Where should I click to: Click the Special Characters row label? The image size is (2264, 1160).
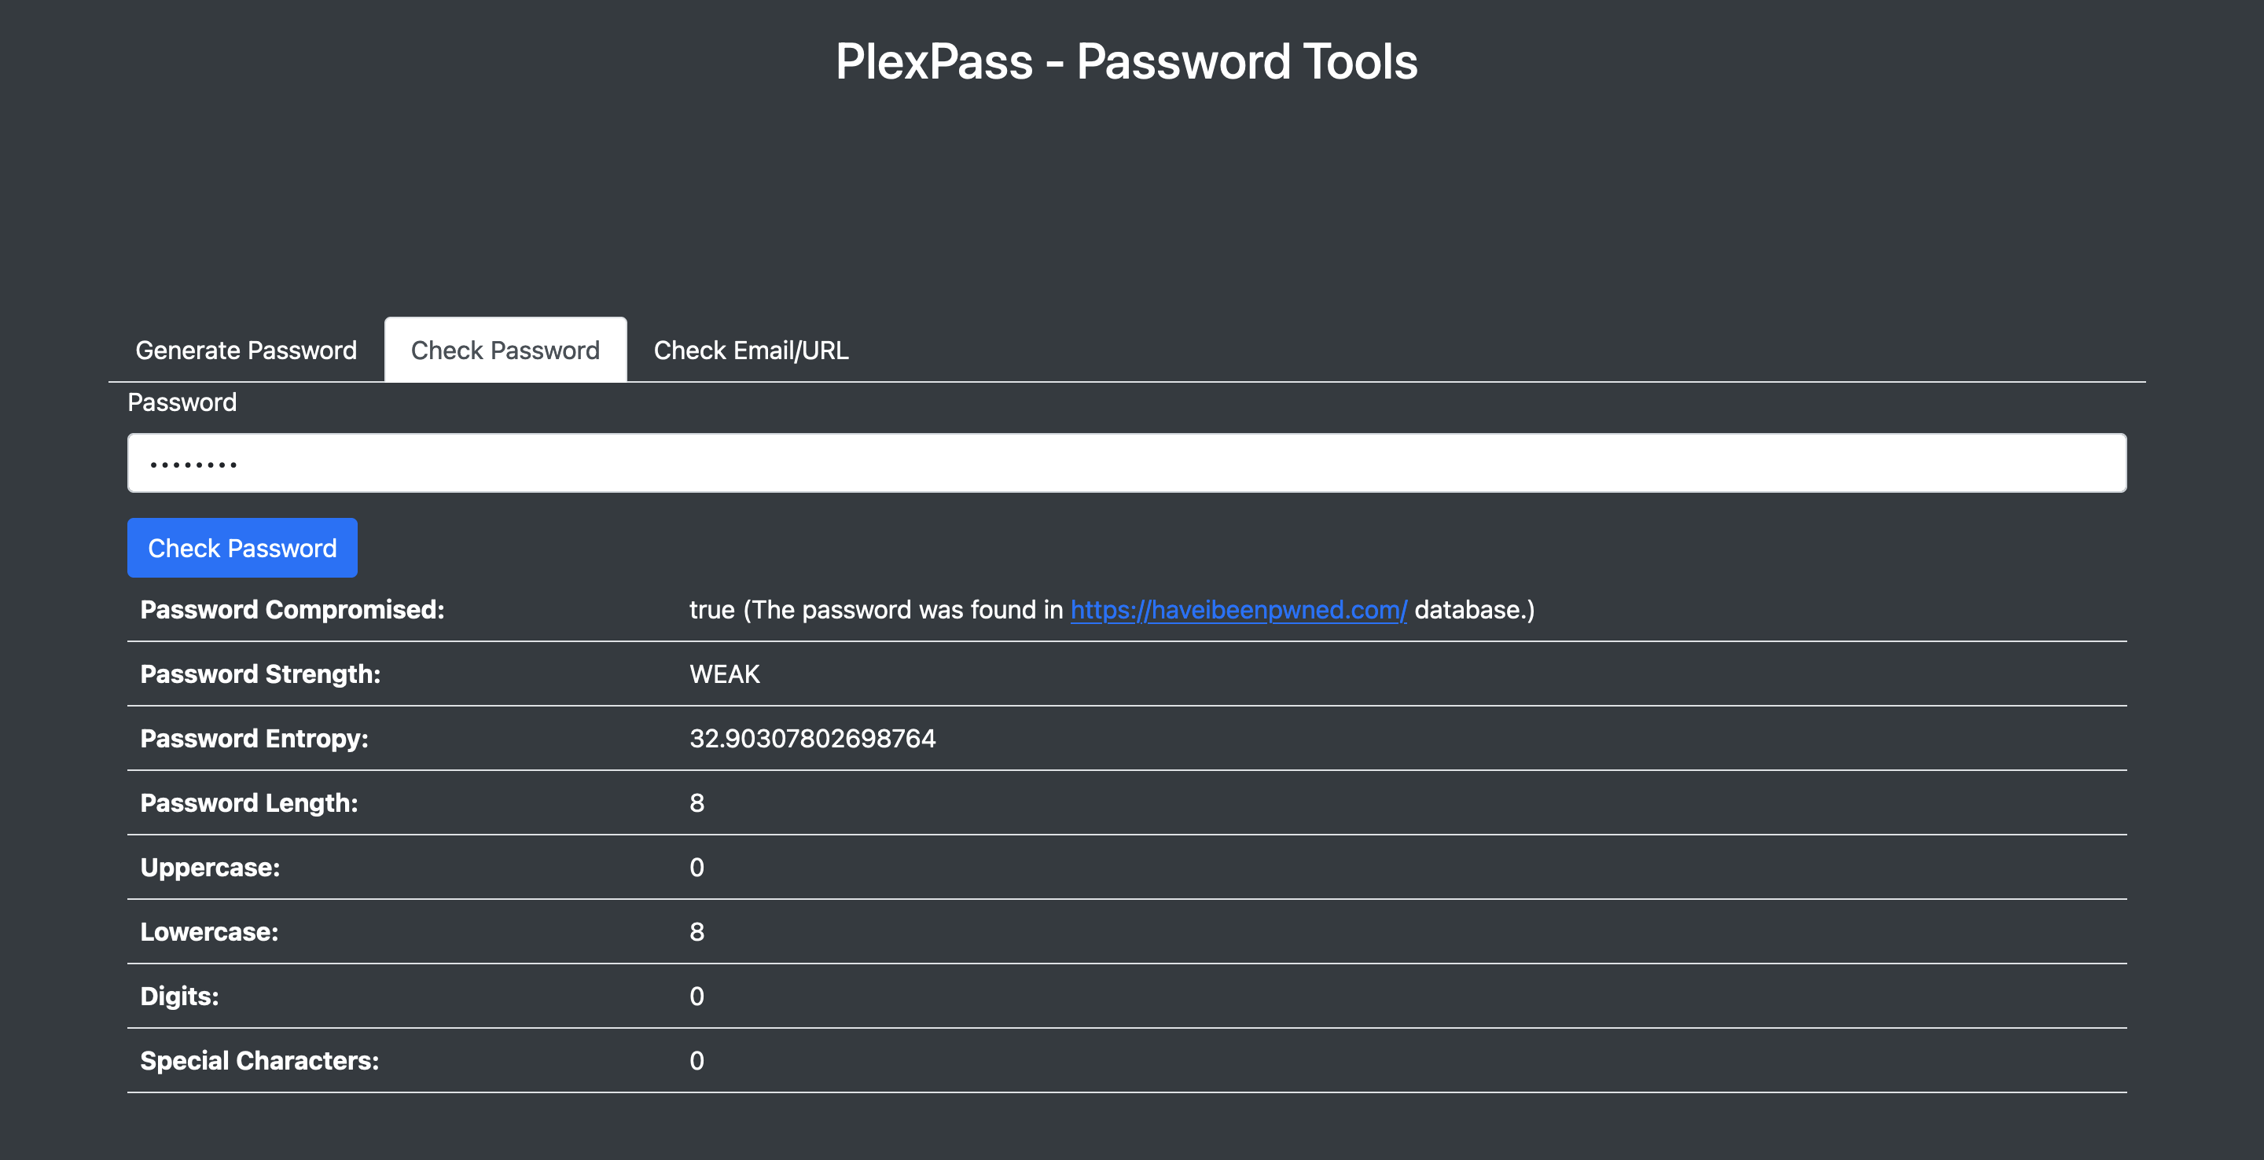(x=259, y=1061)
